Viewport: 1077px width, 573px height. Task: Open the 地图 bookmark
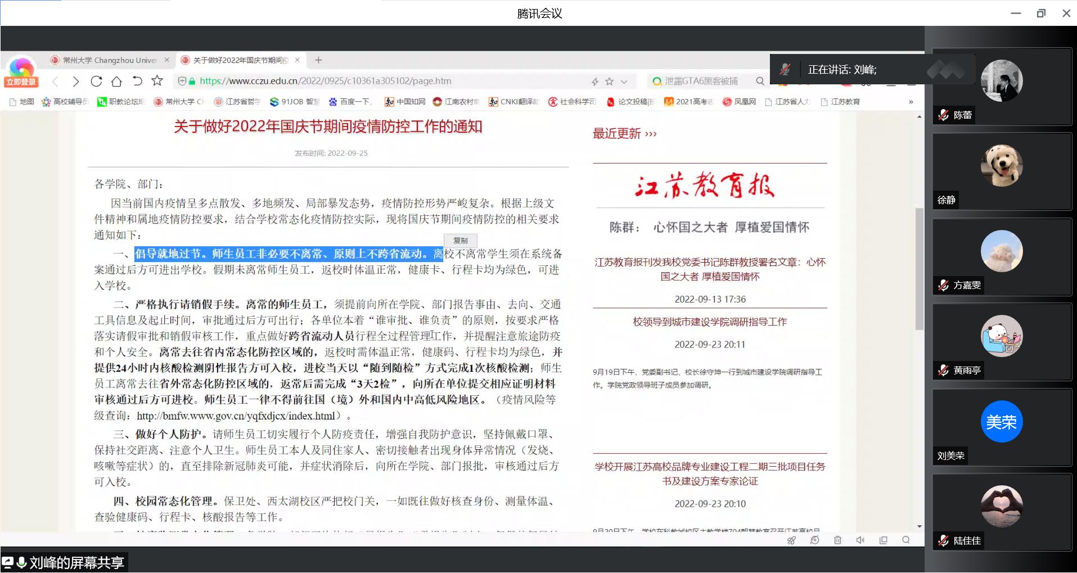tap(22, 102)
